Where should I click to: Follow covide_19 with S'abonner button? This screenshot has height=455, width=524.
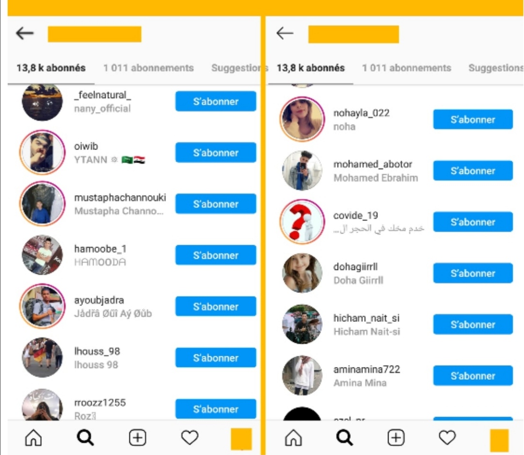click(473, 222)
